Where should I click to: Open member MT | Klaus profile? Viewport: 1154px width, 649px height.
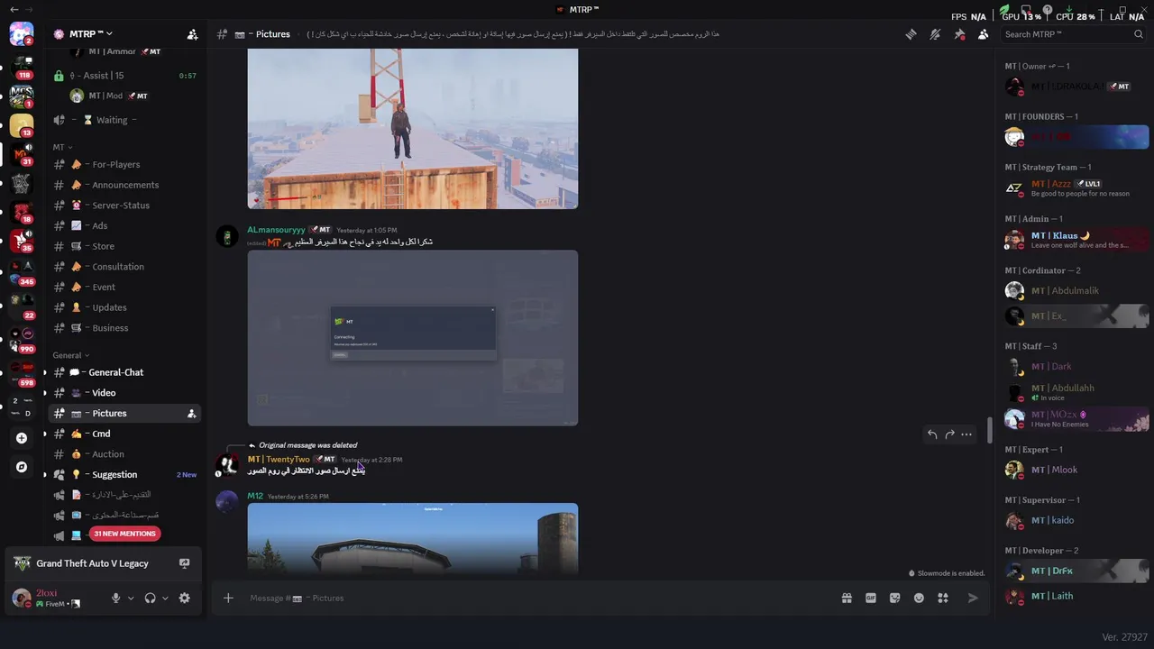pos(1075,240)
